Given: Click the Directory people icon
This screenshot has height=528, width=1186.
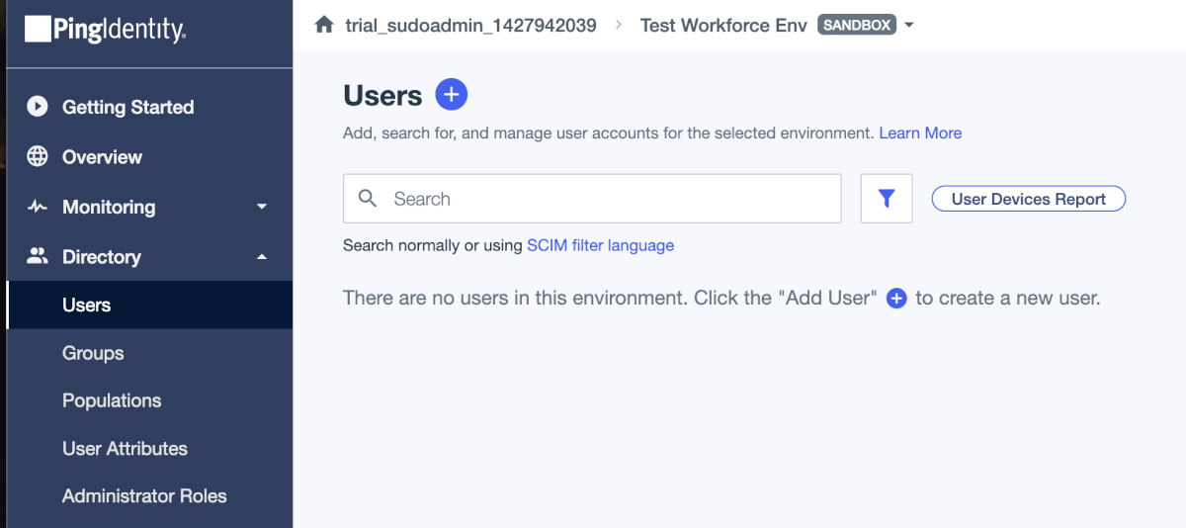Looking at the screenshot, I should (x=38, y=256).
